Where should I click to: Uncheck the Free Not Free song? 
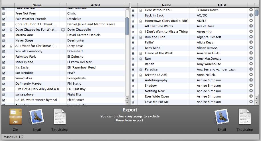pos(3,13)
